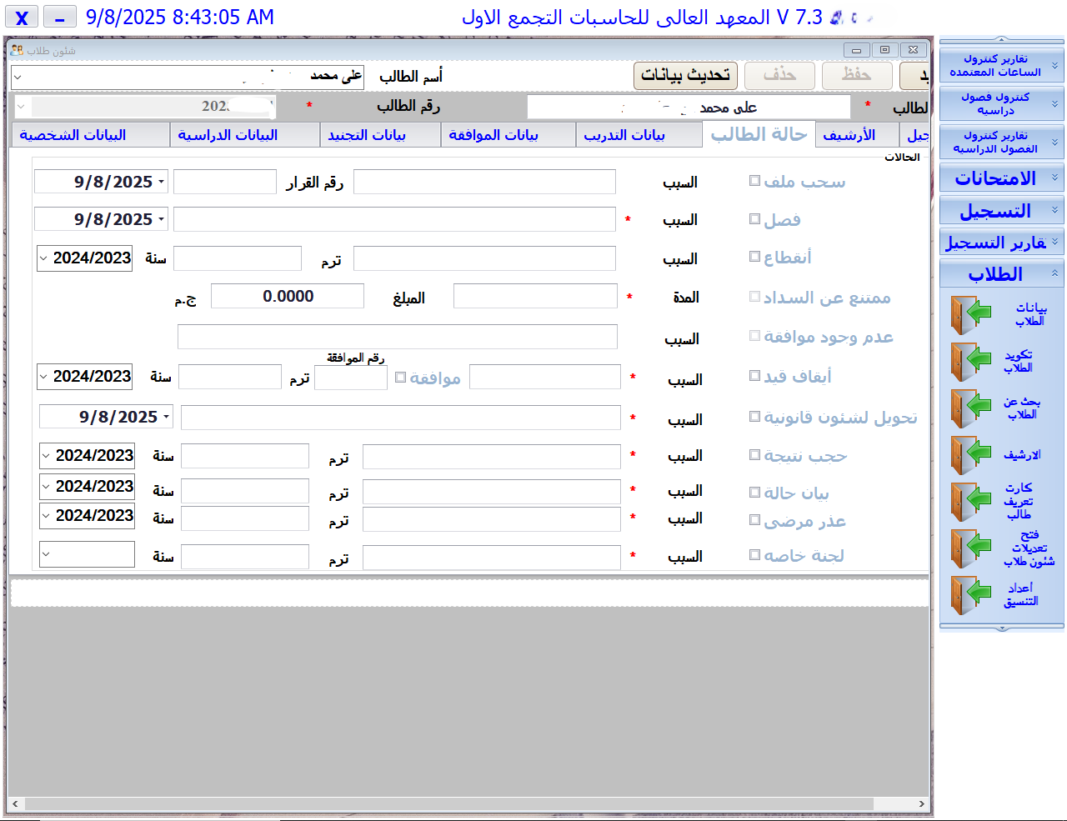Click فتح تعديلات شئون طلاب icon
The image size is (1067, 821).
click(x=969, y=548)
